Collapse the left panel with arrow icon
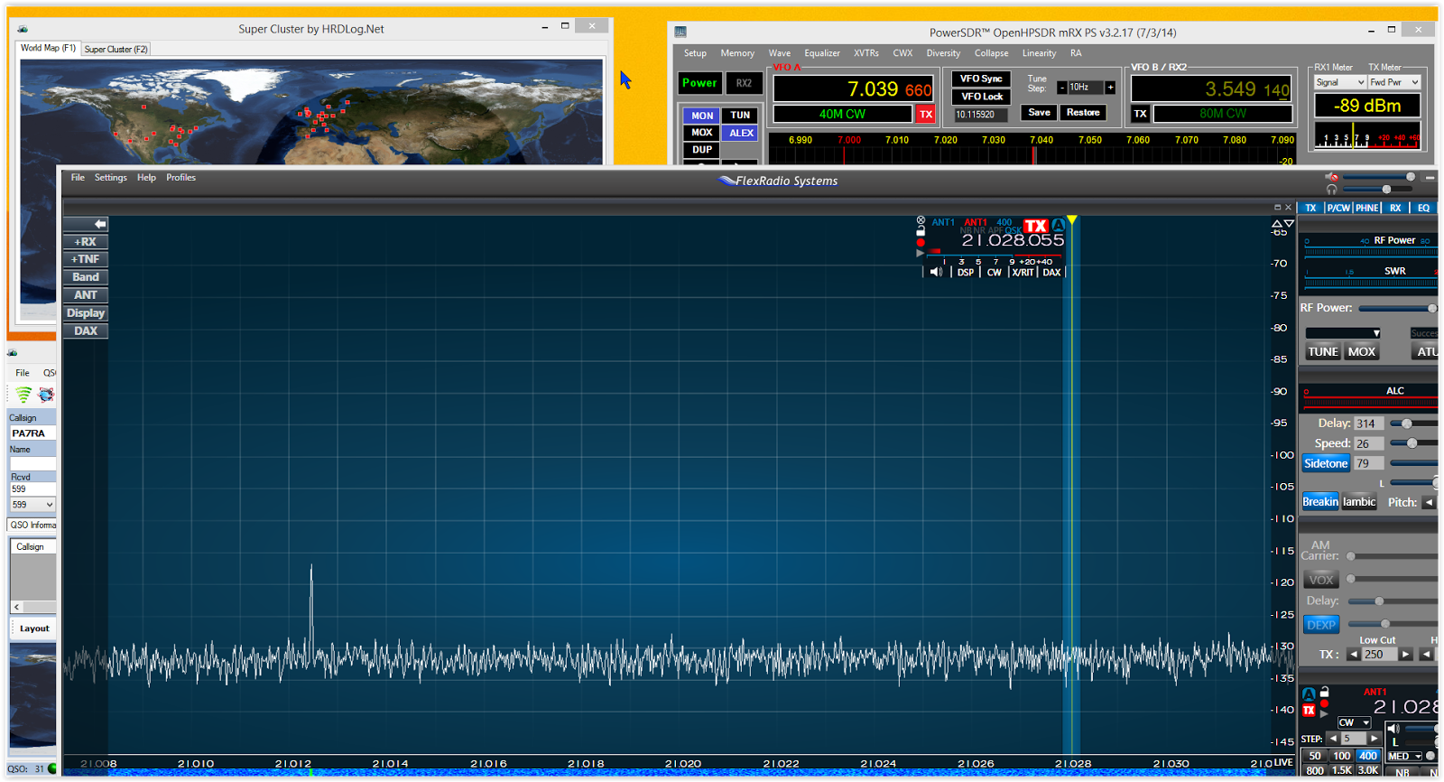Screen dimensions: 1444x782 pos(87,224)
